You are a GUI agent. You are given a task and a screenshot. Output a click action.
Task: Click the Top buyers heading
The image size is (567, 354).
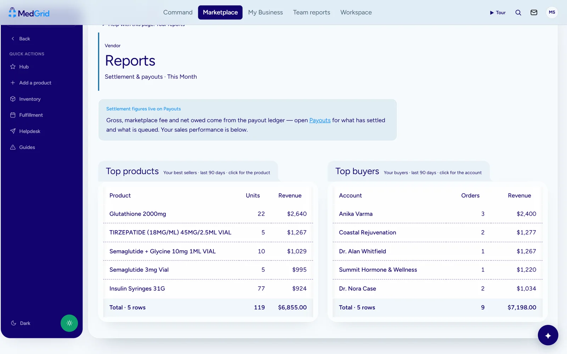pyautogui.click(x=357, y=171)
